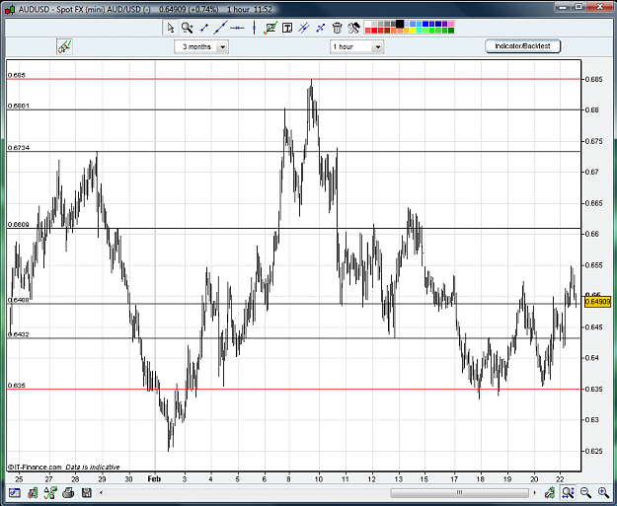This screenshot has width=617, height=506.
Task: Click the trash bin delete objects icon
Action: 337,28
